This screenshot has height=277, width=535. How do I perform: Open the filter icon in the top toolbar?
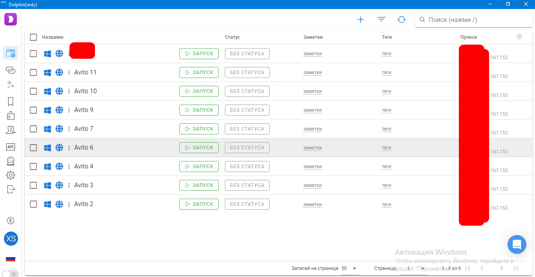click(381, 20)
